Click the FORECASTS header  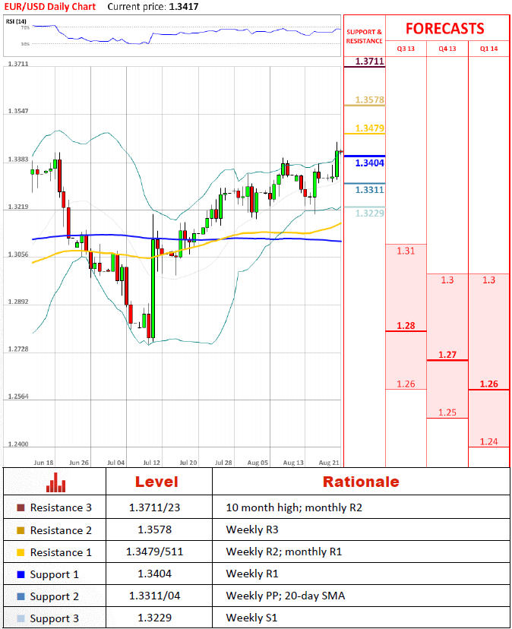pos(445,29)
